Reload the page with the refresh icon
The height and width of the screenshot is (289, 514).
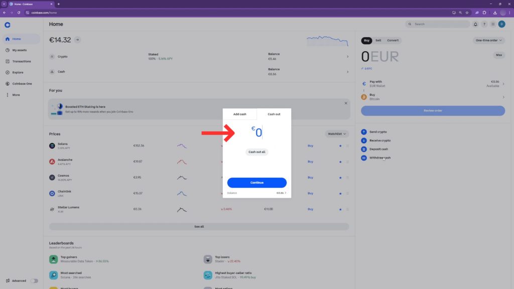click(x=19, y=13)
